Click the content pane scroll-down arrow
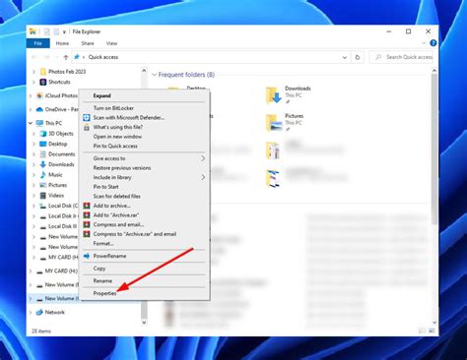Screen dimensions: 467x360 434,323
